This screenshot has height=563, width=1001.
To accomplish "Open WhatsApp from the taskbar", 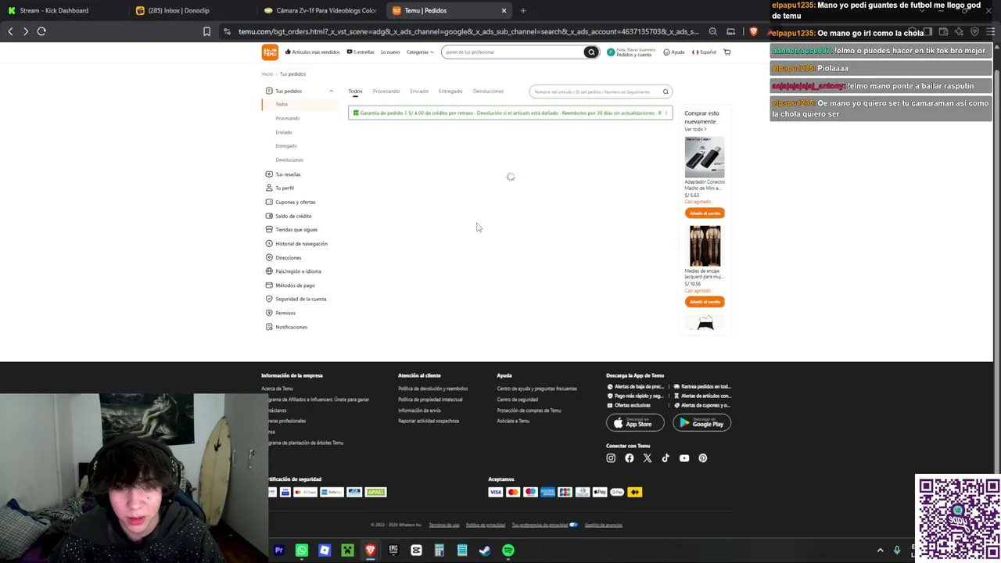I will 302,550.
